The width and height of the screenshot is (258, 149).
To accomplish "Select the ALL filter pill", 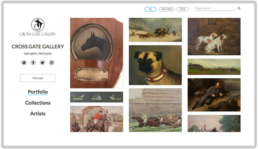I will 150,9.
